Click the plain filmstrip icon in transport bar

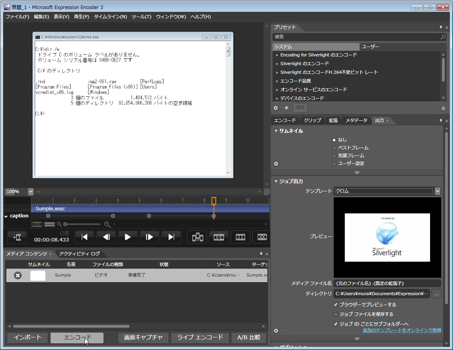[x=241, y=237]
